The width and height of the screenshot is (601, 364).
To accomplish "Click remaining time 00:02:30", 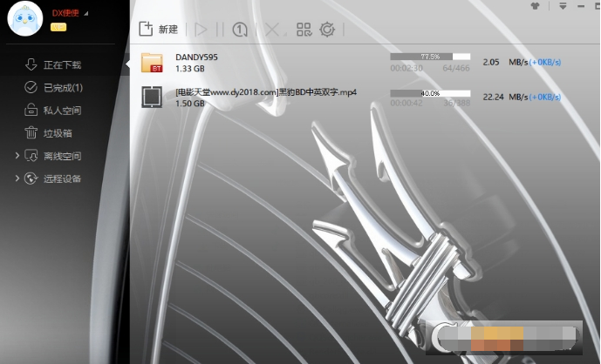I will click(406, 69).
